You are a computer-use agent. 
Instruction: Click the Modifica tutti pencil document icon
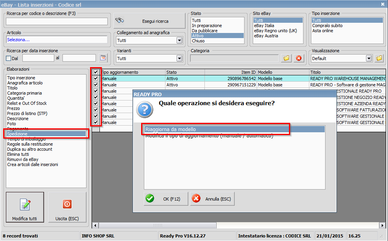coord(25,204)
